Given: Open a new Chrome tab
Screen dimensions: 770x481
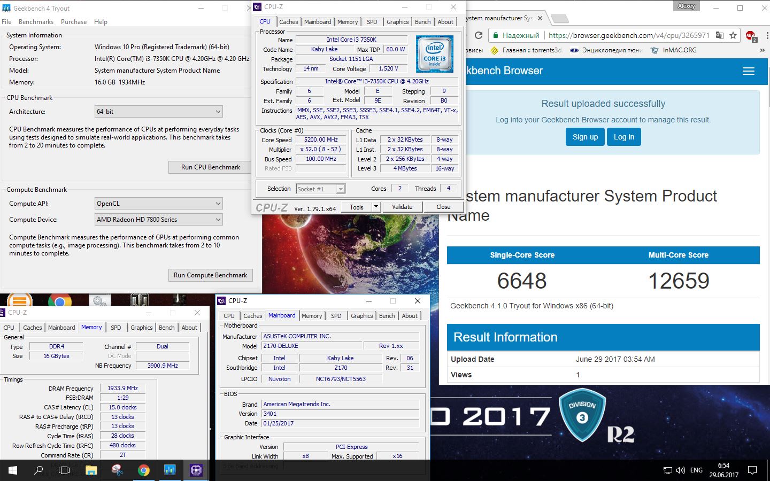Looking at the screenshot, I should click(559, 18).
